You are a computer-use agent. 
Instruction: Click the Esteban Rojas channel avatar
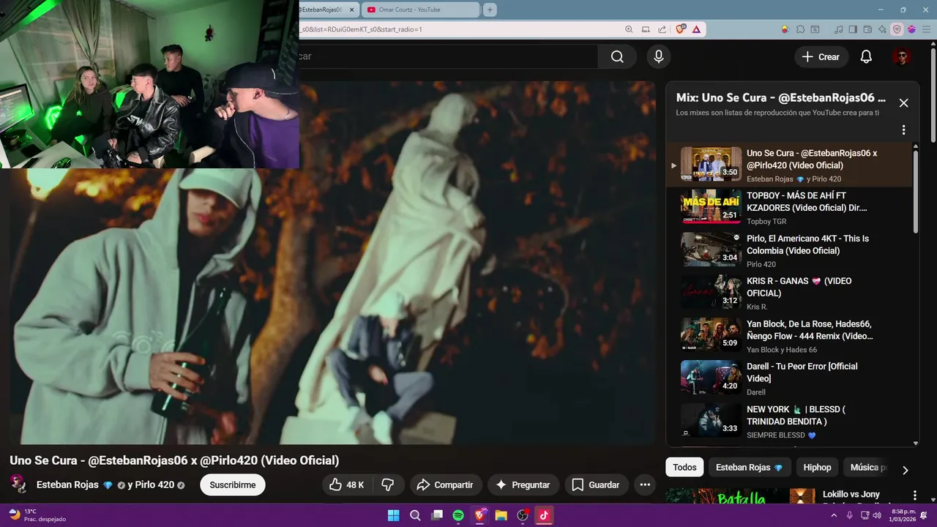(x=19, y=485)
